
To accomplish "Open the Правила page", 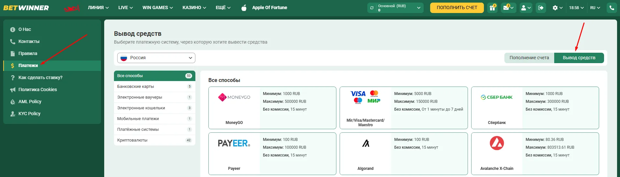I will click(52, 54).
